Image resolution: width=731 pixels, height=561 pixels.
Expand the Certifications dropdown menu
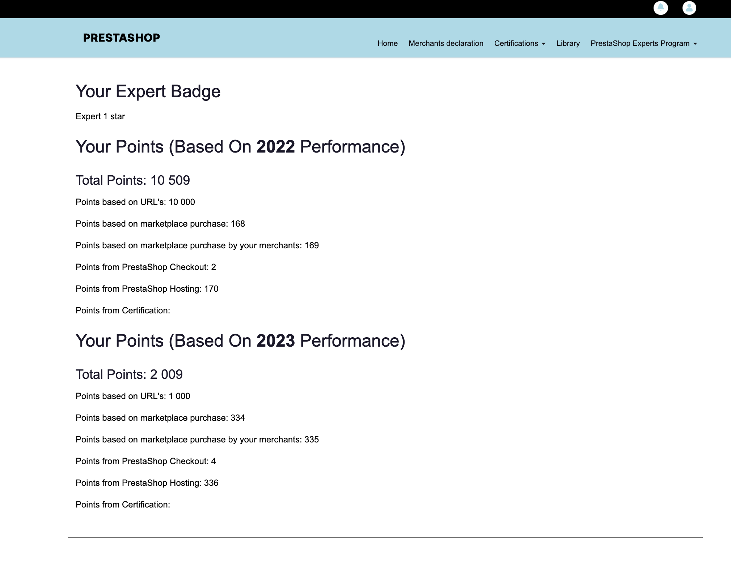520,43
